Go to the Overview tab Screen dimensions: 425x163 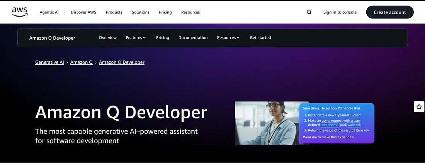pos(108,38)
